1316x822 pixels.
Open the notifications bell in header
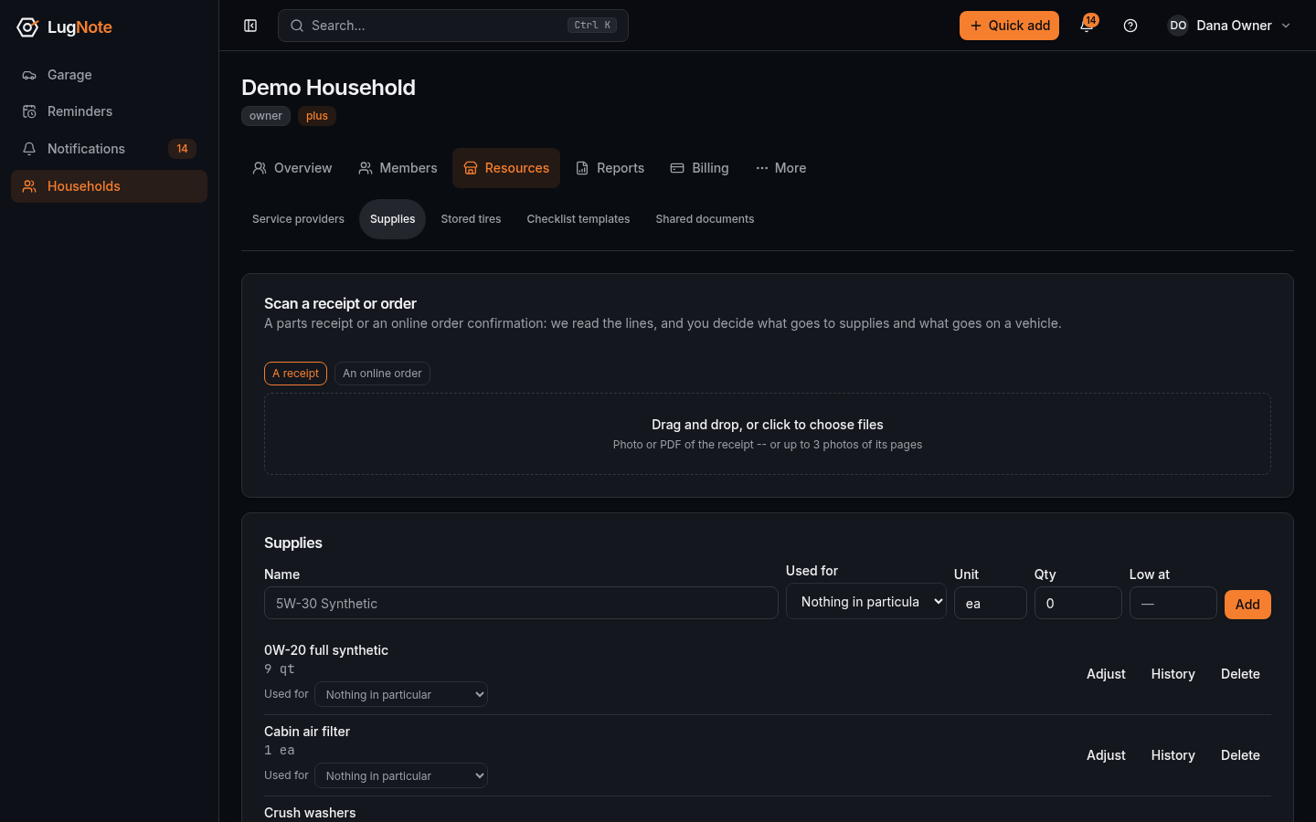coord(1087,26)
